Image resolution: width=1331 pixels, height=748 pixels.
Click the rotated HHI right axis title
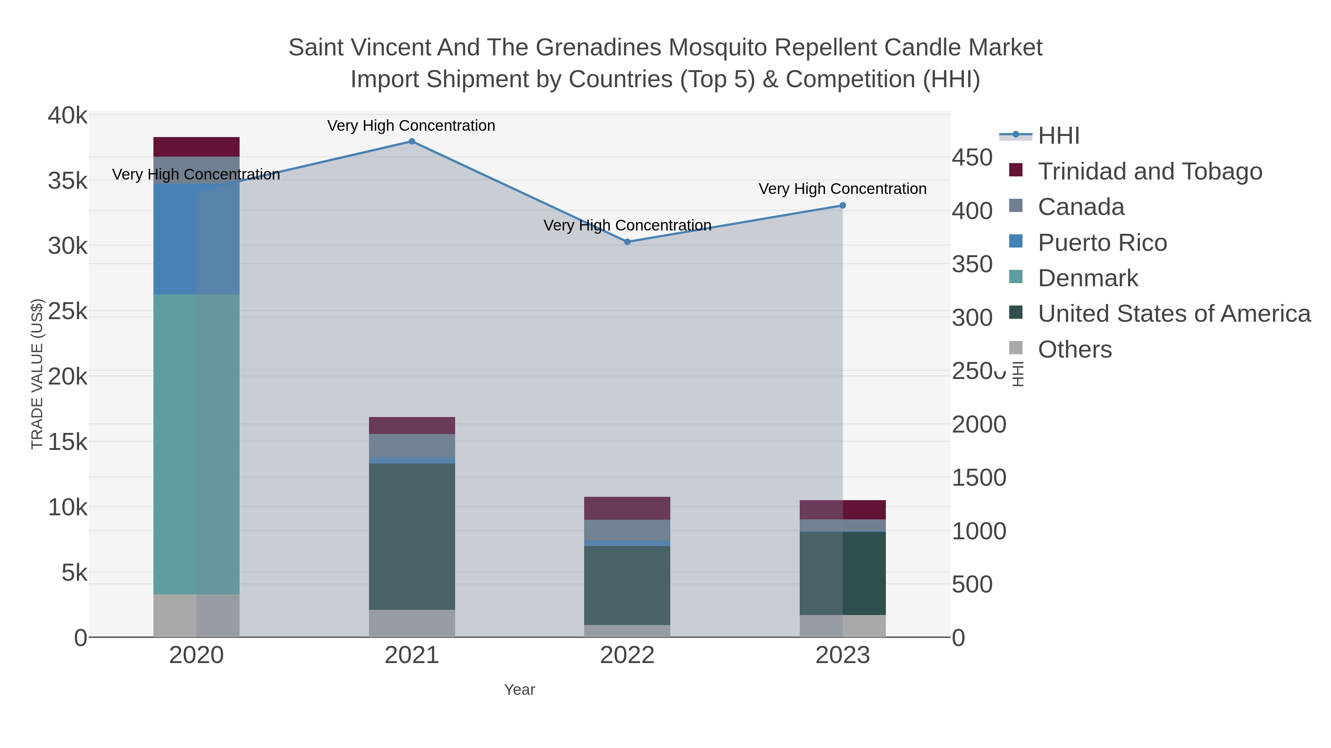[1017, 374]
